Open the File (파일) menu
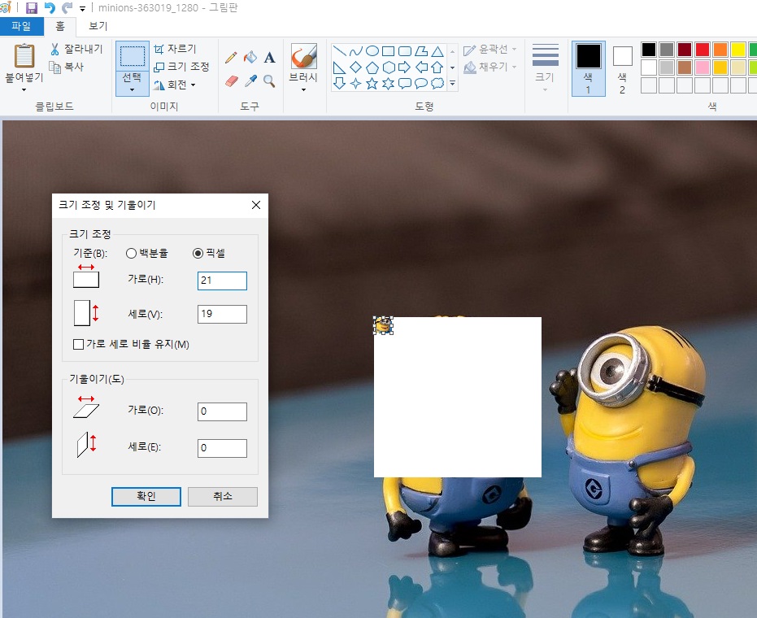 point(21,26)
